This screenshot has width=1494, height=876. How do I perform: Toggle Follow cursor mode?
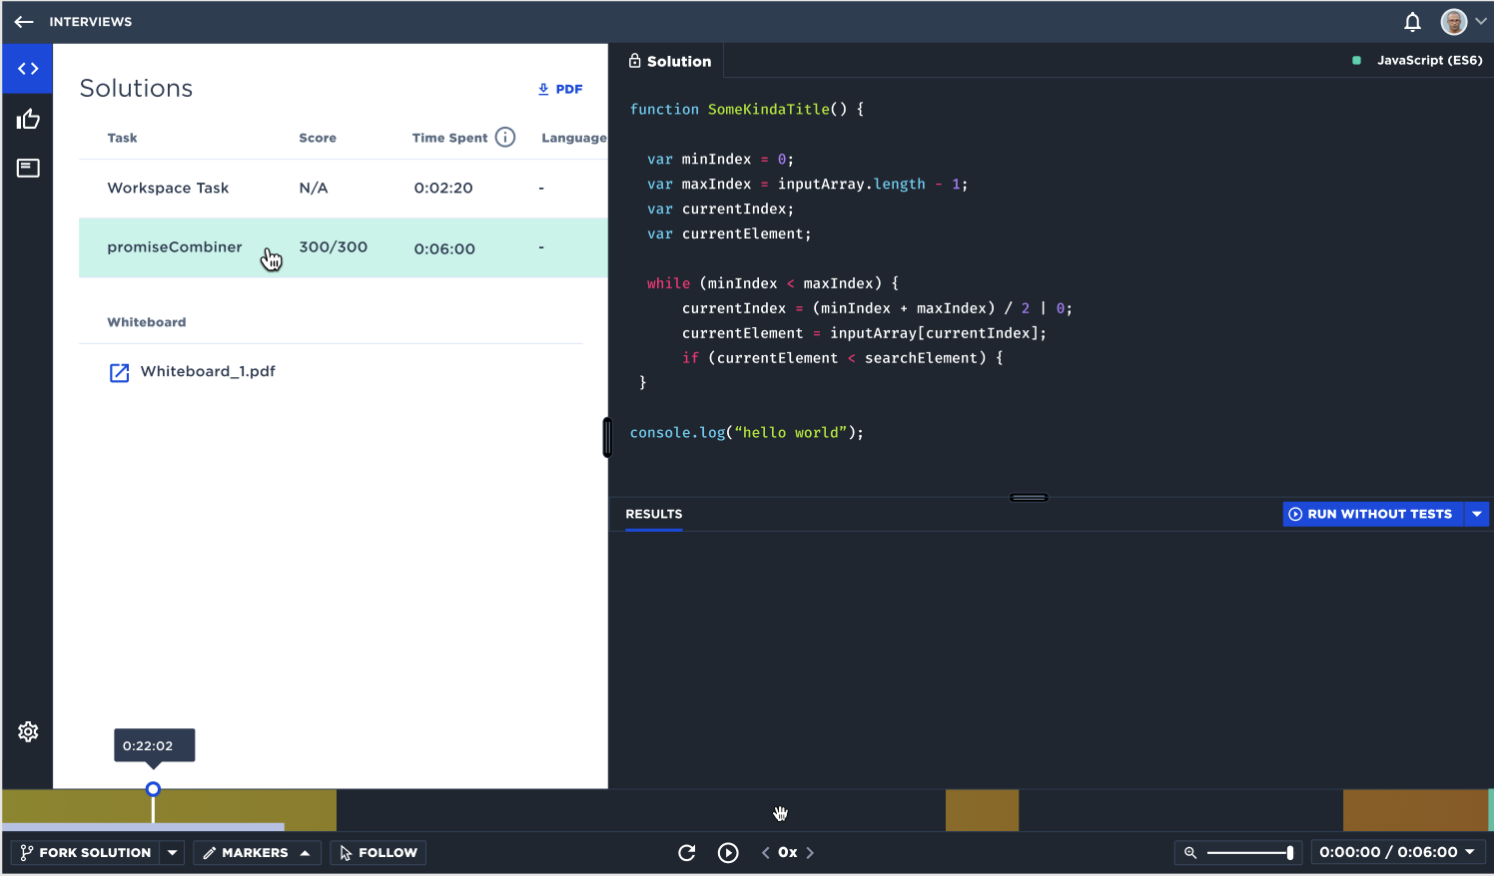point(378,853)
